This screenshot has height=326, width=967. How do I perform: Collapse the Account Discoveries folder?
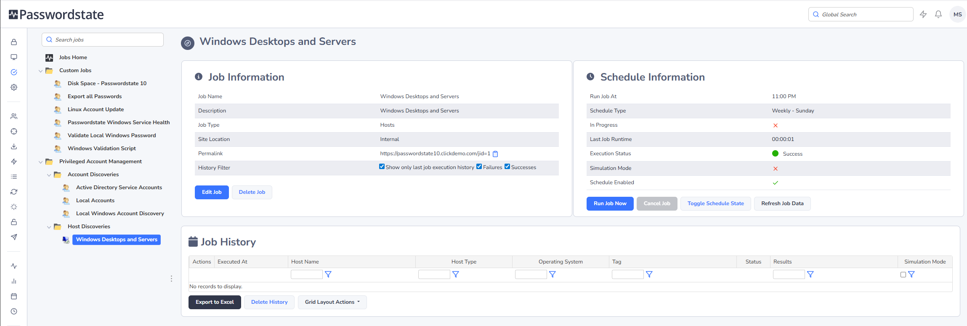click(x=49, y=175)
